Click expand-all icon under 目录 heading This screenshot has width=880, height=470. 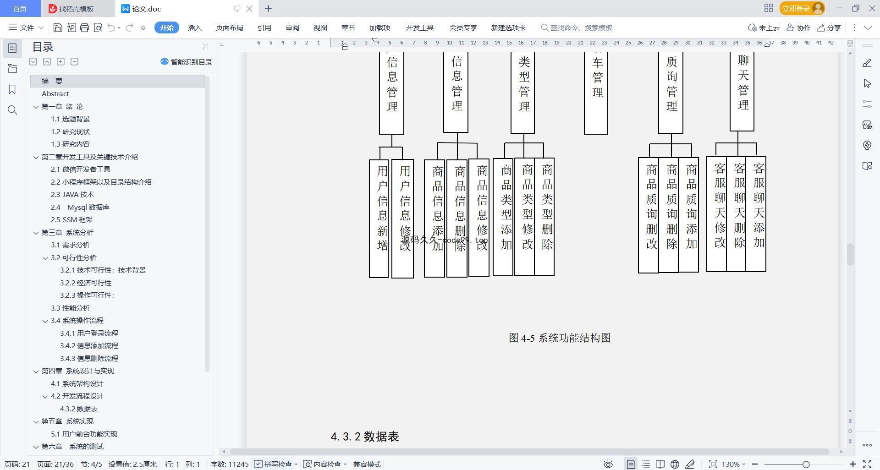tap(33, 61)
